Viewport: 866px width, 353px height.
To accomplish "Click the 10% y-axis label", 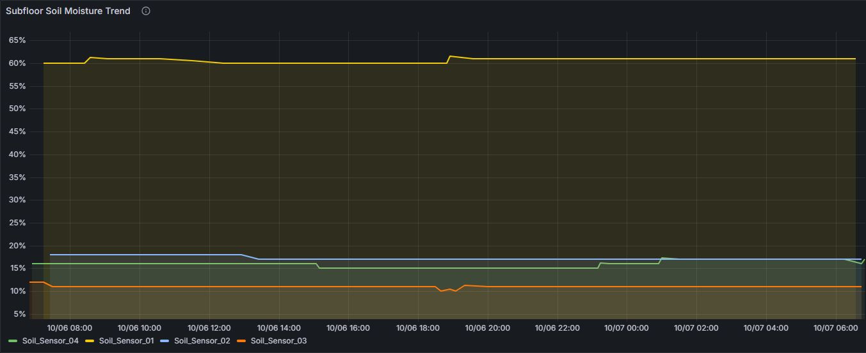I will tap(17, 291).
